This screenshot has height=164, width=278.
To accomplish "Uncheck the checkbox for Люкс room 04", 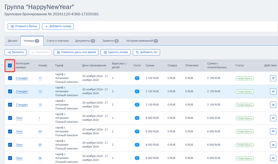I will (x=10, y=131).
